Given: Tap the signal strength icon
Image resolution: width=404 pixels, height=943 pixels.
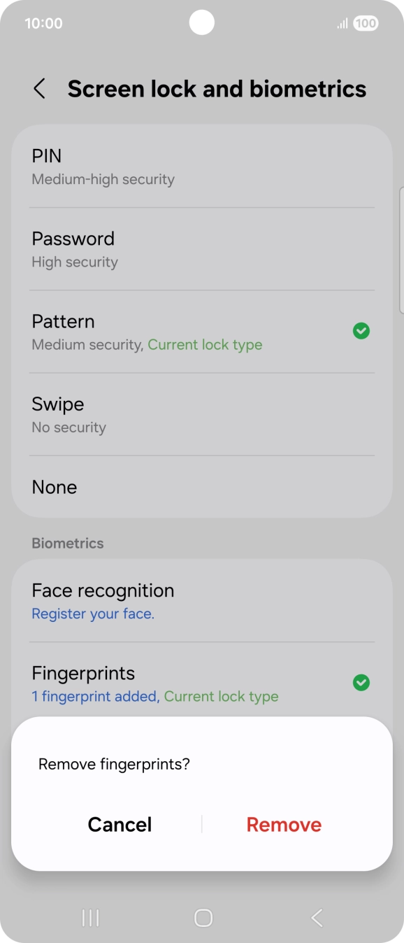Looking at the screenshot, I should pyautogui.click(x=342, y=24).
